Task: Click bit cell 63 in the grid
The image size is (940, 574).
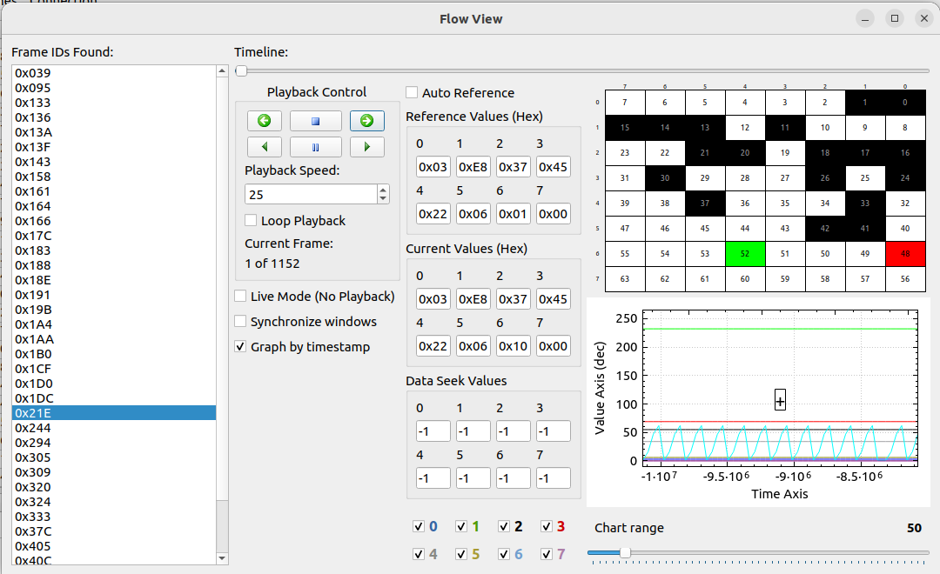Action: coord(625,279)
